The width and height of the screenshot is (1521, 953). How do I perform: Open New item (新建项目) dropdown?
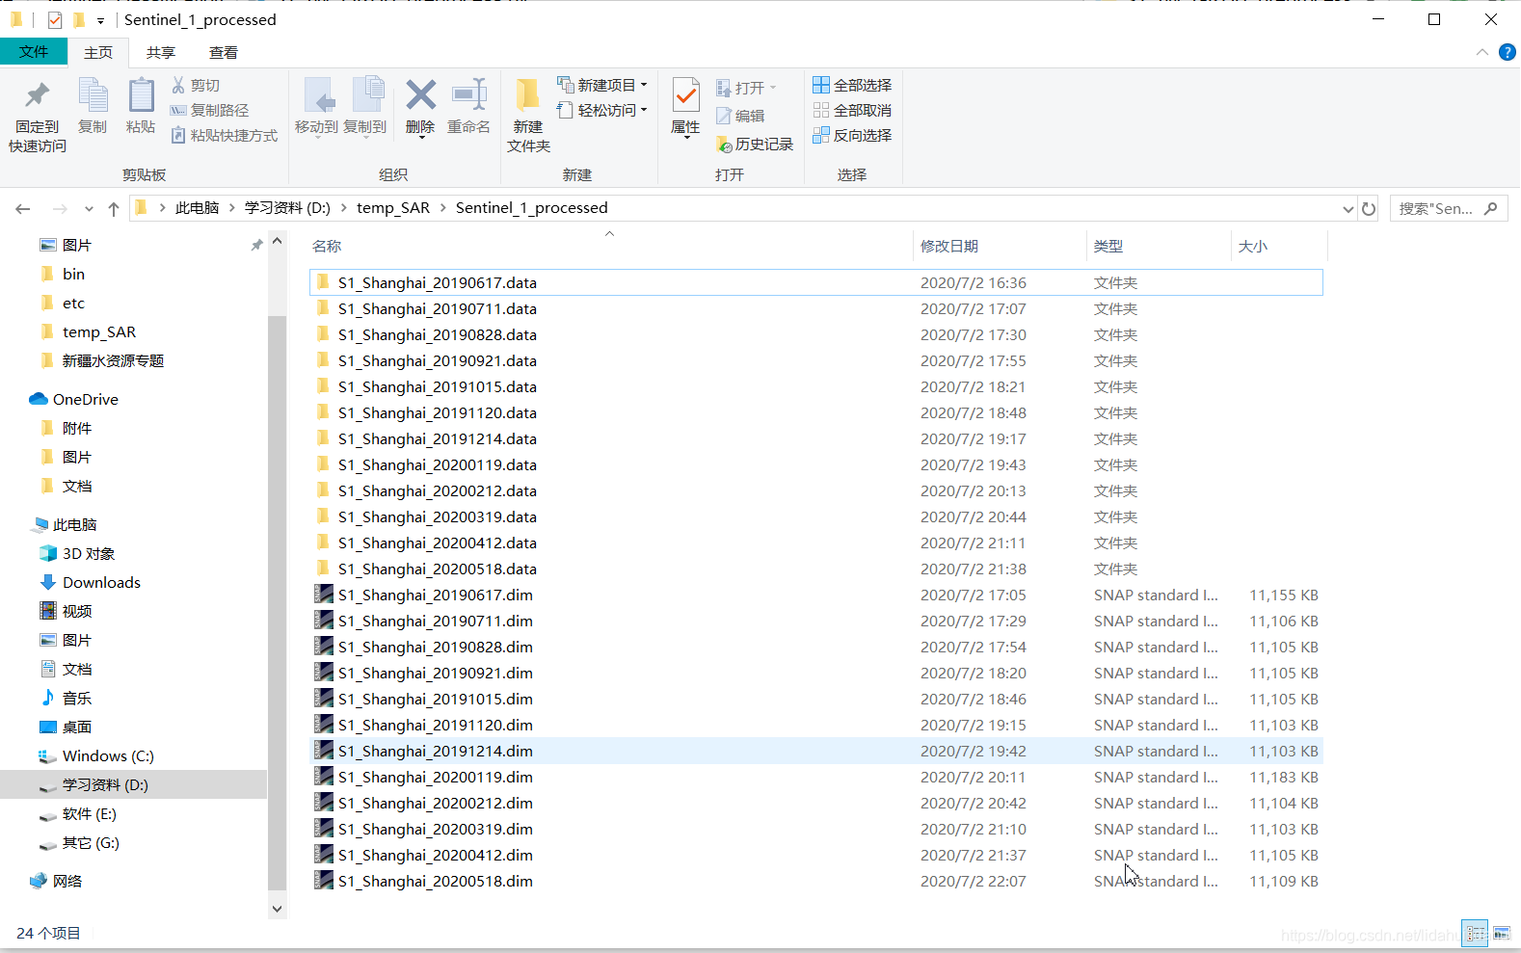pyautogui.click(x=602, y=85)
